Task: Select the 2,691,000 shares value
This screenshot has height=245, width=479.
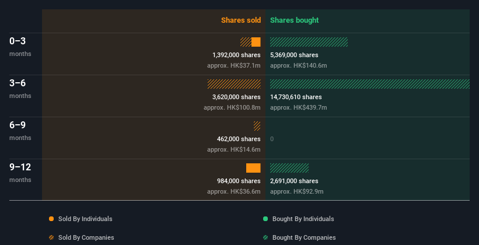Action: pyautogui.click(x=294, y=181)
